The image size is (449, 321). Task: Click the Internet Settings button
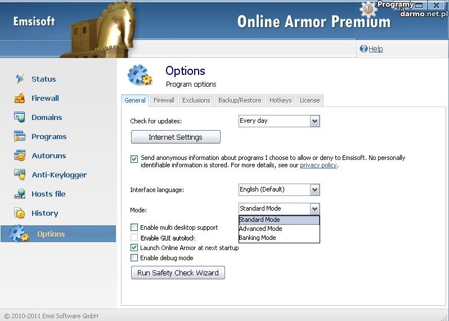176,137
